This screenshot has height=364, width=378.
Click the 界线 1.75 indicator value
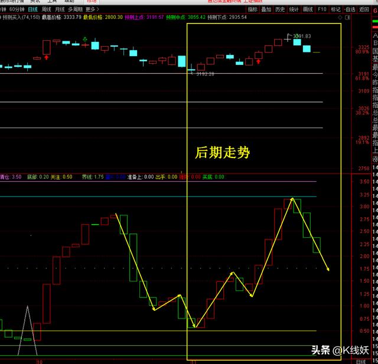pyautogui.click(x=93, y=177)
